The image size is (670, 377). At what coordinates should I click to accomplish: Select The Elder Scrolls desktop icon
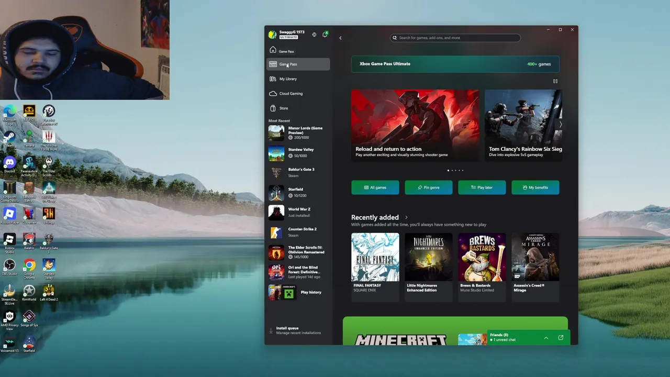pos(49,166)
